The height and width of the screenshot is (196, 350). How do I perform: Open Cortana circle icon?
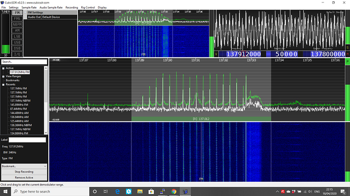(95, 191)
